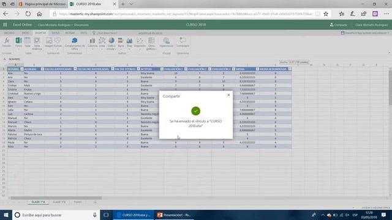Click the browser address bar
This screenshot has height=220, width=392.
186,14
